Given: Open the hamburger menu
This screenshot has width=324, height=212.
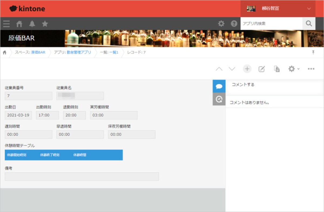Looking at the screenshot, I should pyautogui.click(x=6, y=24).
